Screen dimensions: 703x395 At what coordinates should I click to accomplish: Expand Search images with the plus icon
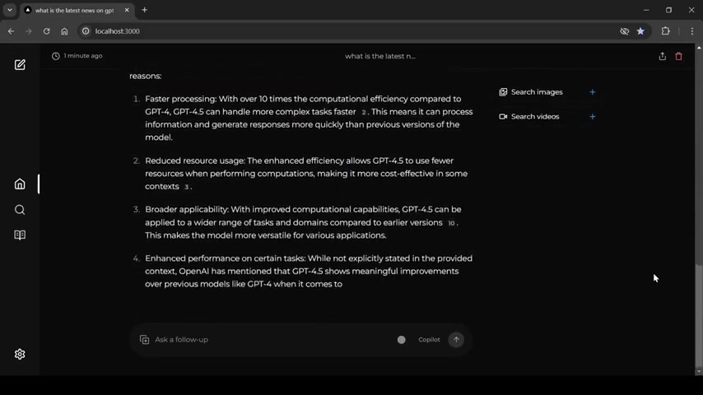592,92
